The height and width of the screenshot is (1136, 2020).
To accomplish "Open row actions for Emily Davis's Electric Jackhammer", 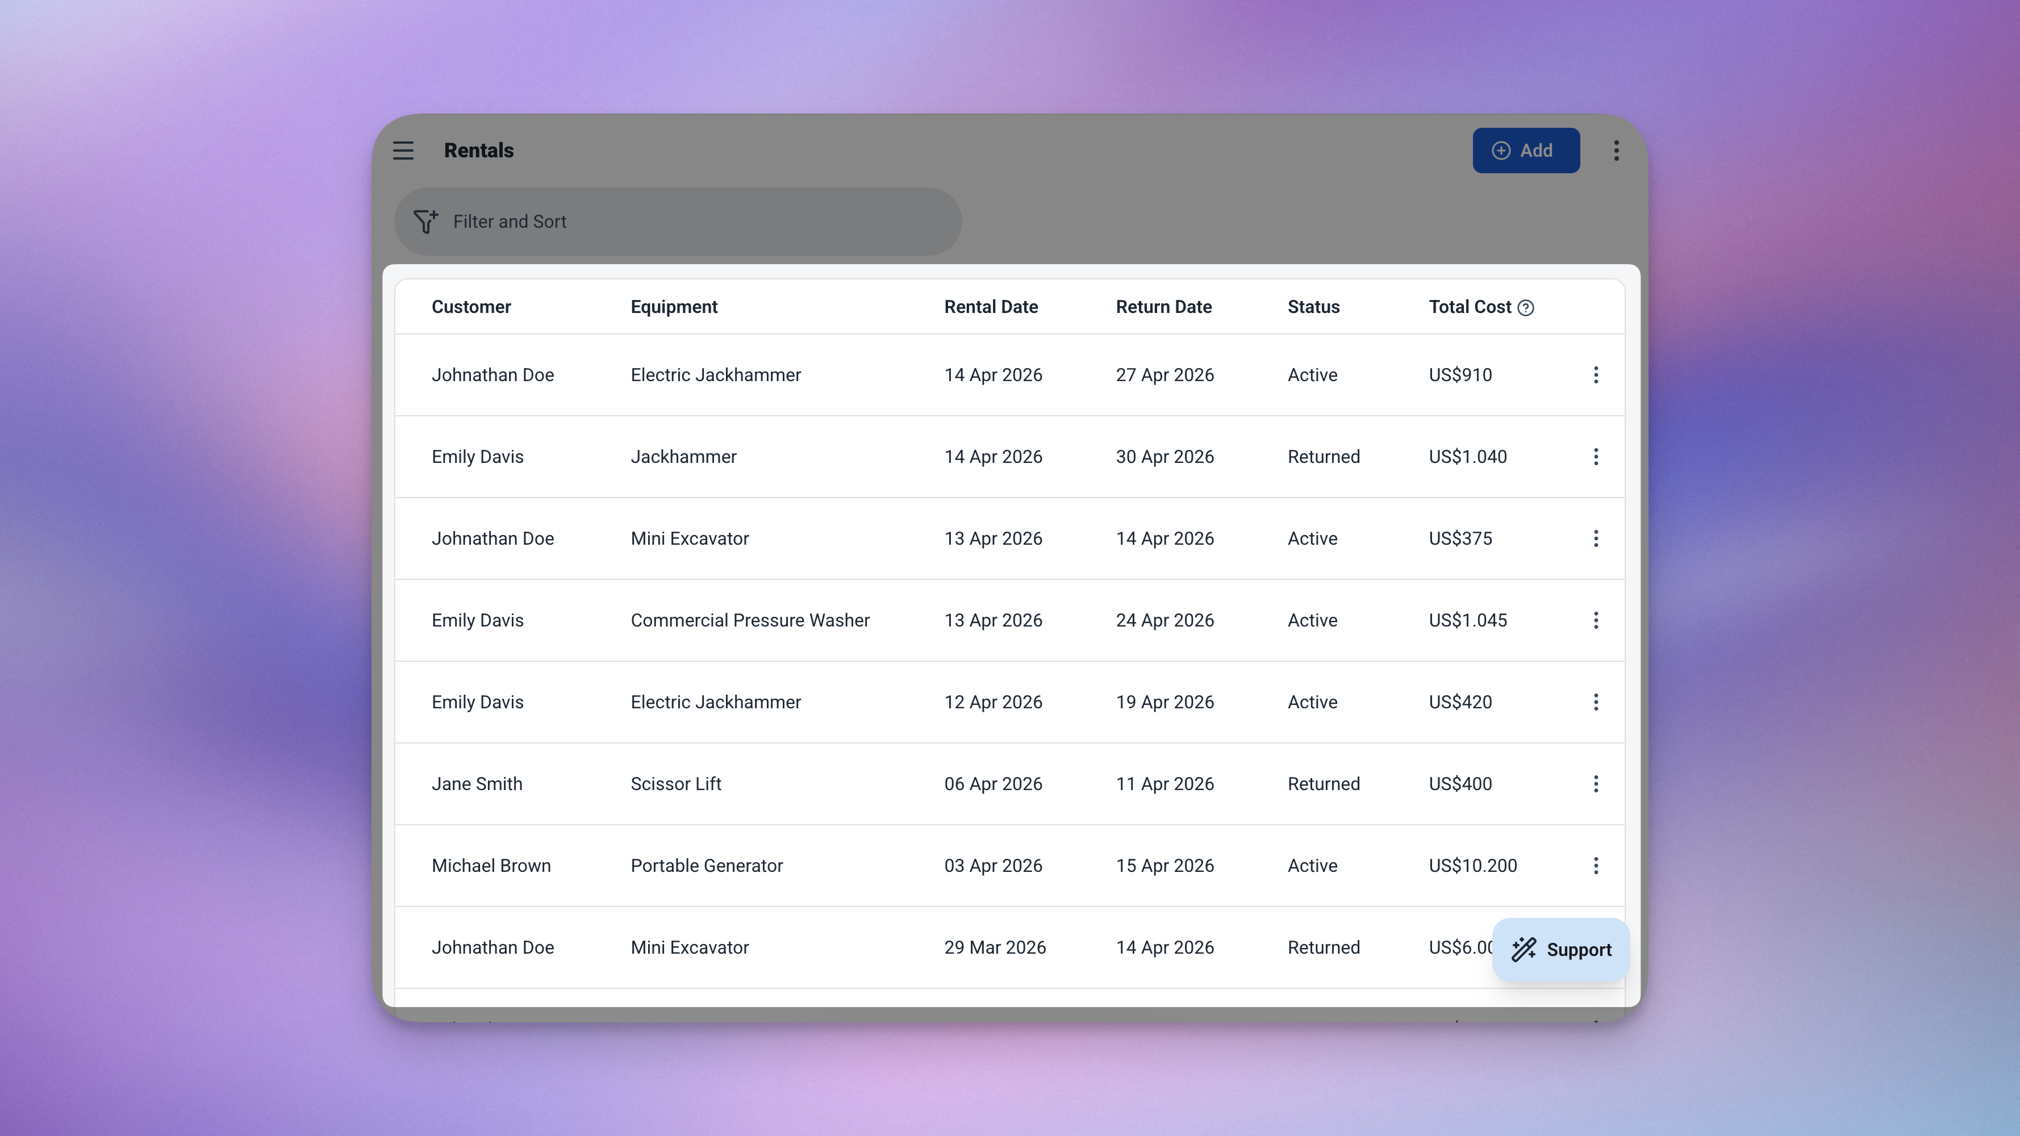I will (x=1596, y=701).
